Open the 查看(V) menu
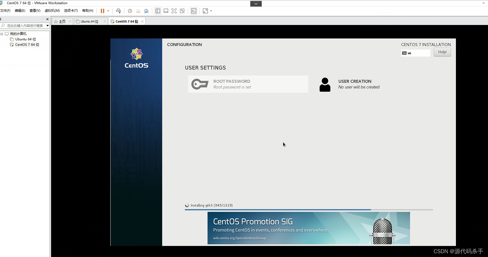488x257 pixels. click(35, 11)
